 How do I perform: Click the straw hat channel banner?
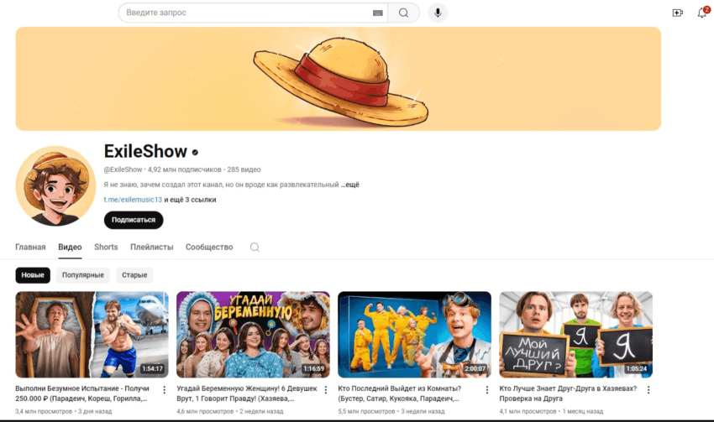tap(339, 79)
